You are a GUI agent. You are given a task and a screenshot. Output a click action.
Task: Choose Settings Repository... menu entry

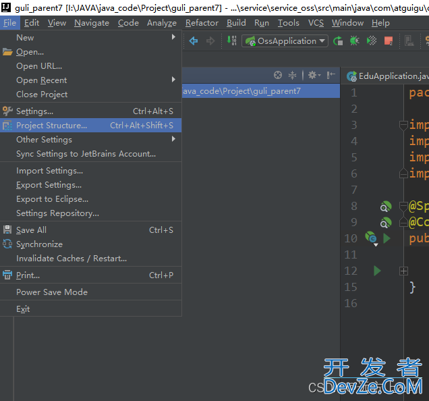pos(91,213)
